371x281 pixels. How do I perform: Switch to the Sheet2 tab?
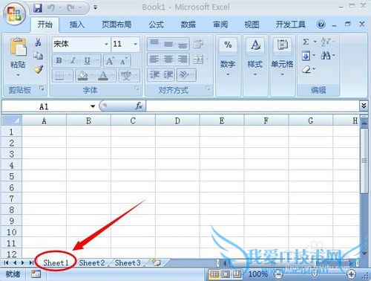point(92,262)
